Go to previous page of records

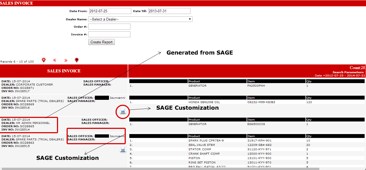pyautogui.click(x=54, y=60)
